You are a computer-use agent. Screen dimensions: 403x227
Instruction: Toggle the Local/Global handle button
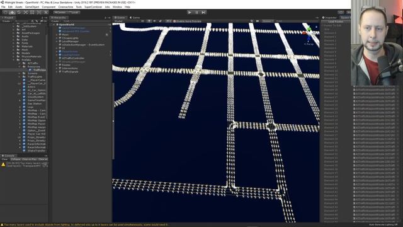coord(74,13)
